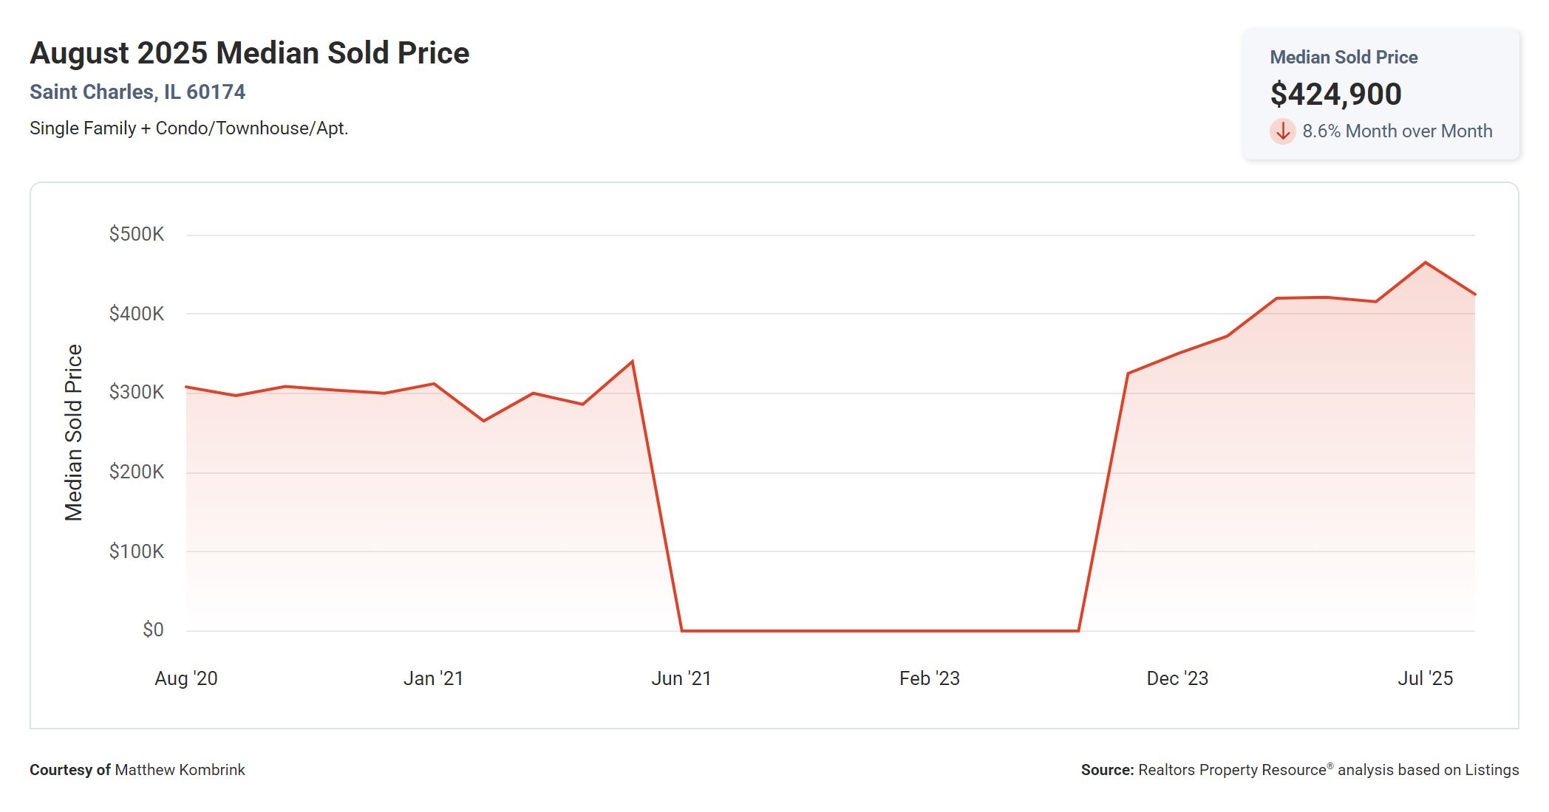The height and width of the screenshot is (812, 1549).
Task: Click the Jun '21 x-axis label
Action: pos(681,678)
